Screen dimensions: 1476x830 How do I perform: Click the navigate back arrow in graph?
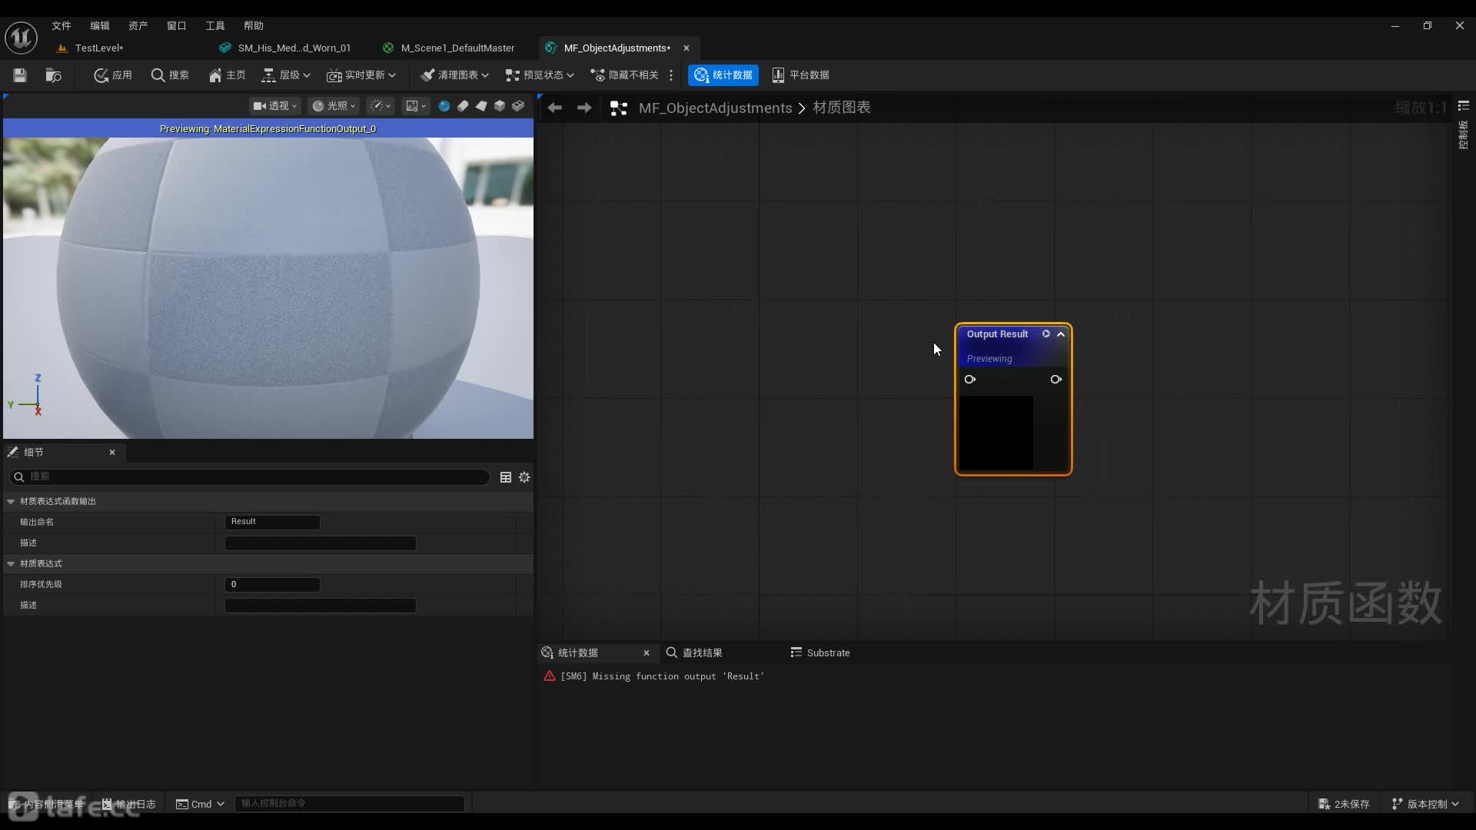[554, 108]
